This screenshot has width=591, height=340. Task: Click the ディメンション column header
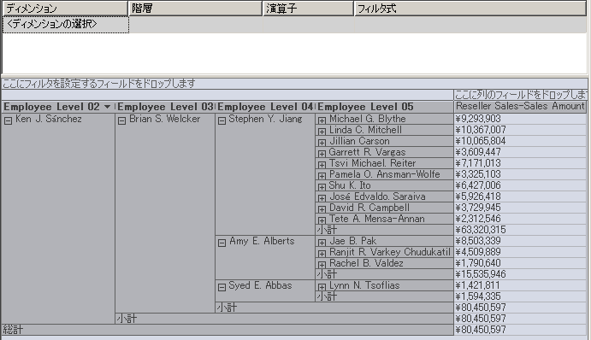click(x=65, y=9)
